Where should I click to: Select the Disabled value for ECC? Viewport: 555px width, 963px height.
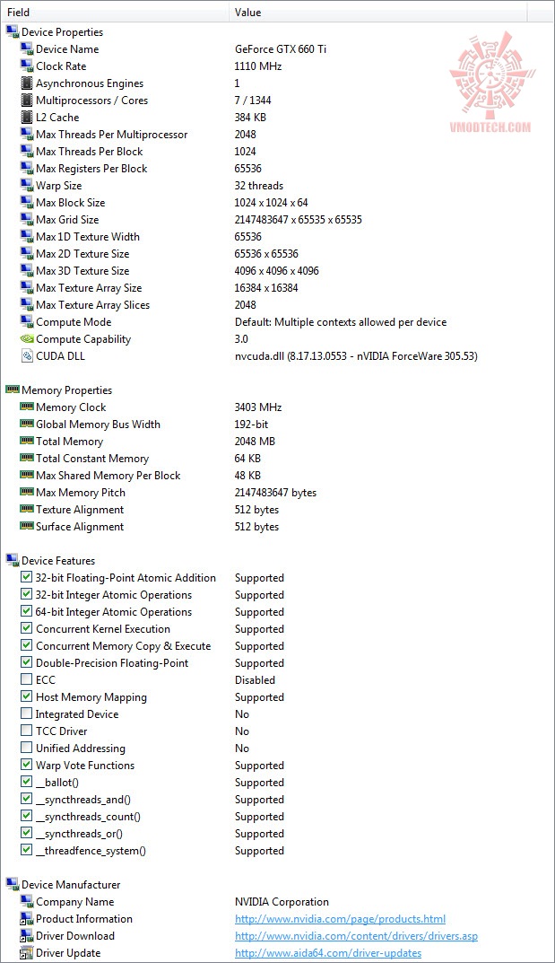pos(255,680)
